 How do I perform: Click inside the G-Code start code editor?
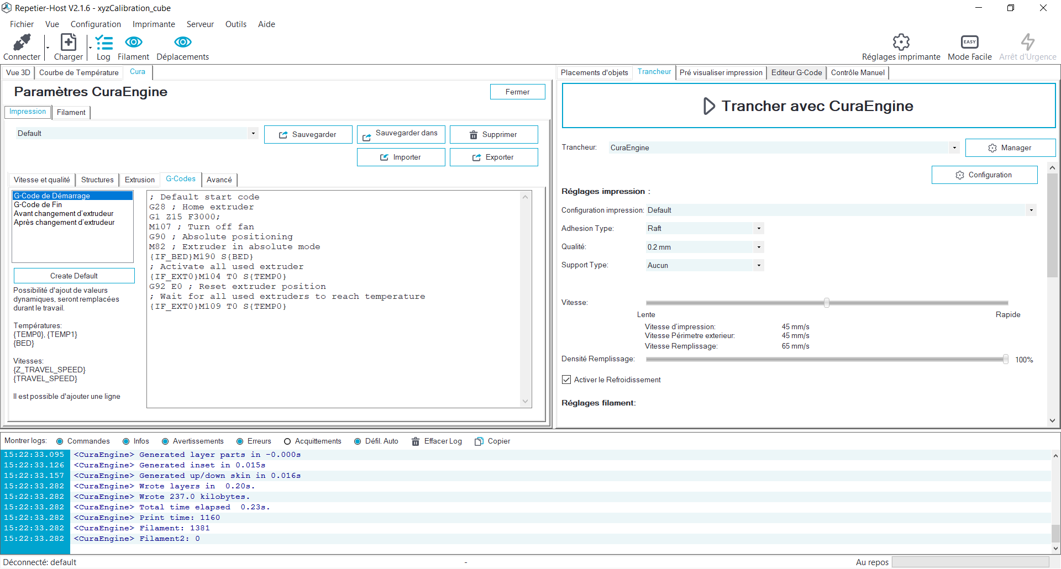tap(334, 299)
